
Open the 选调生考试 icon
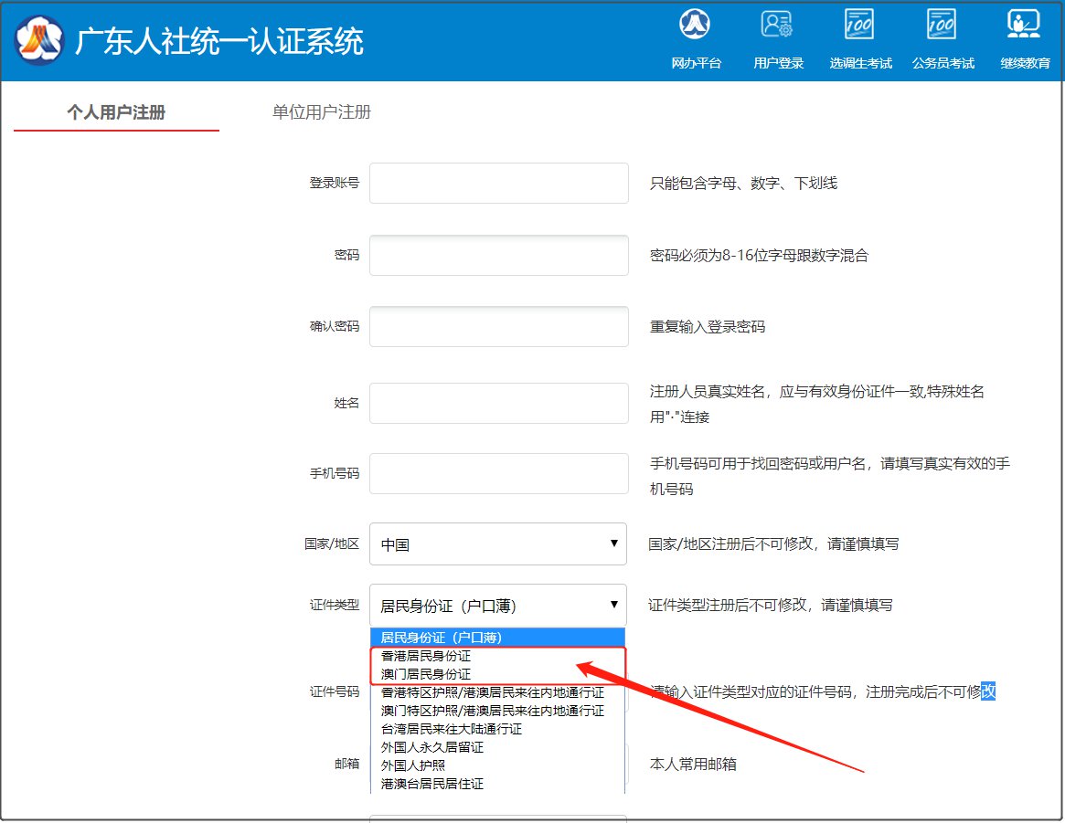tap(860, 25)
